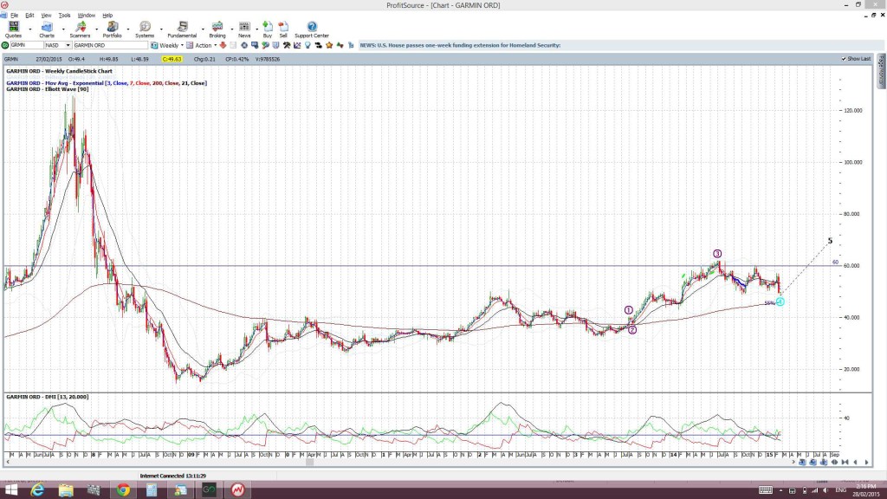This screenshot has width=887, height=499.
Task: Open Internet Explorer from the taskbar
Action: [x=37, y=490]
